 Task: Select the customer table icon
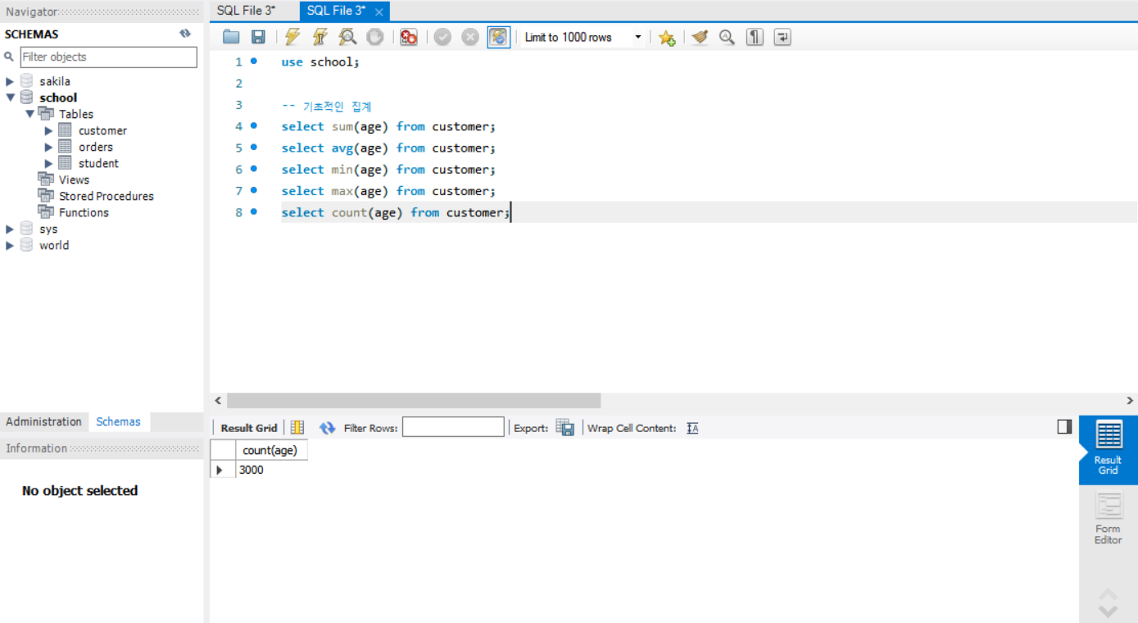[x=65, y=130]
